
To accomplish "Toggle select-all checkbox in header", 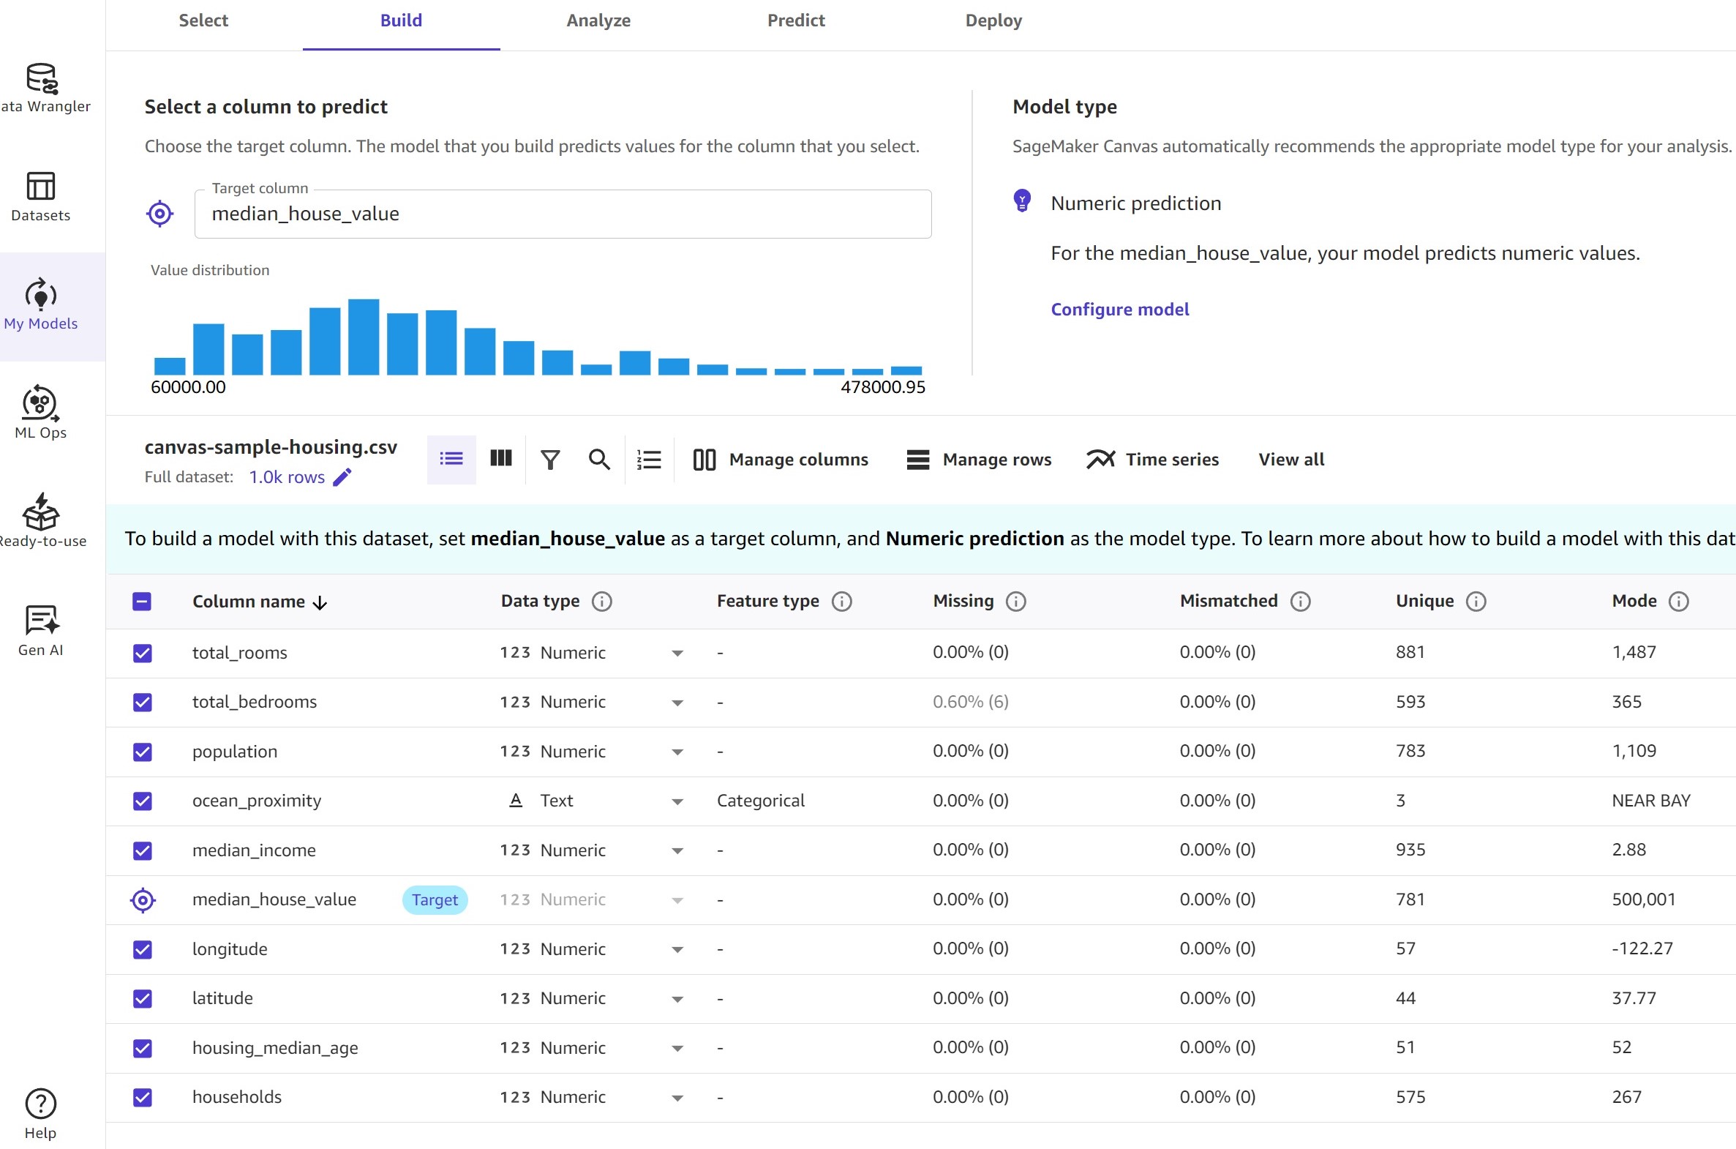I will [x=142, y=602].
